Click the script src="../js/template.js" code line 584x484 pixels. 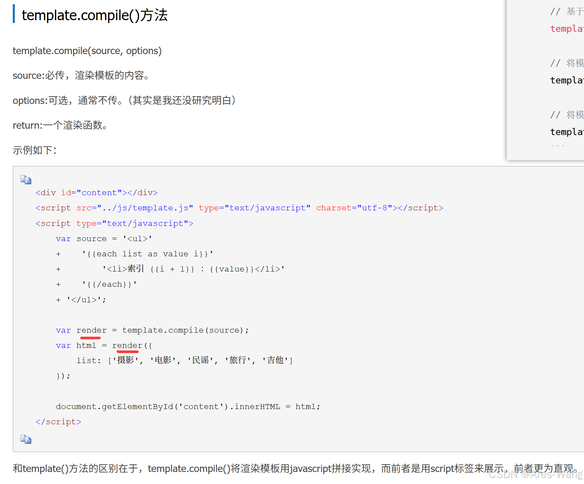tap(239, 208)
